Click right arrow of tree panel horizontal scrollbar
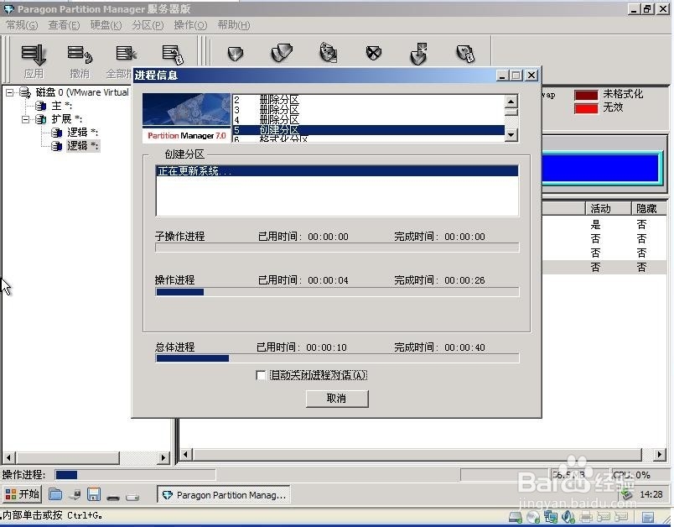 [x=163, y=457]
